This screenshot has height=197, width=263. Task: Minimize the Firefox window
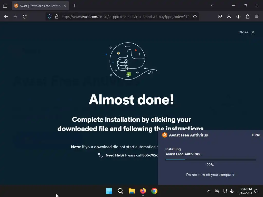pos(233,6)
